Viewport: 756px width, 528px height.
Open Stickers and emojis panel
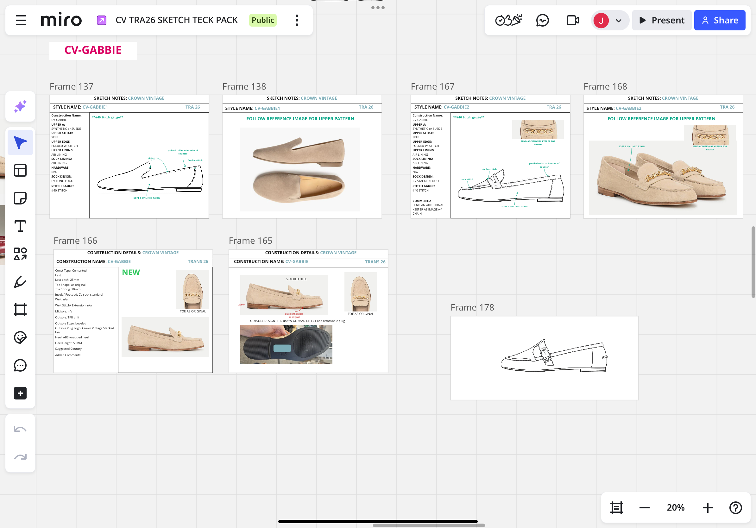click(x=20, y=337)
